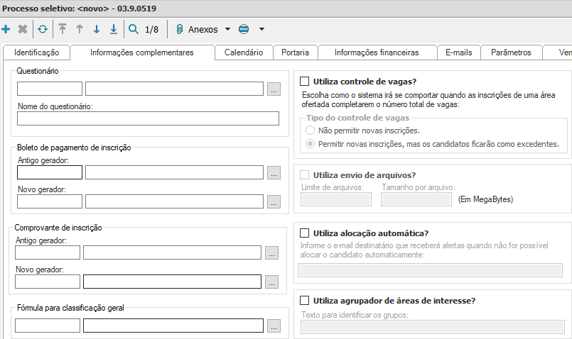Jump to last record arrow icon
The image size is (572, 339).
(114, 29)
